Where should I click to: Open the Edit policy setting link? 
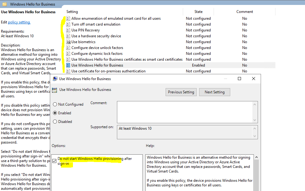click(19, 22)
